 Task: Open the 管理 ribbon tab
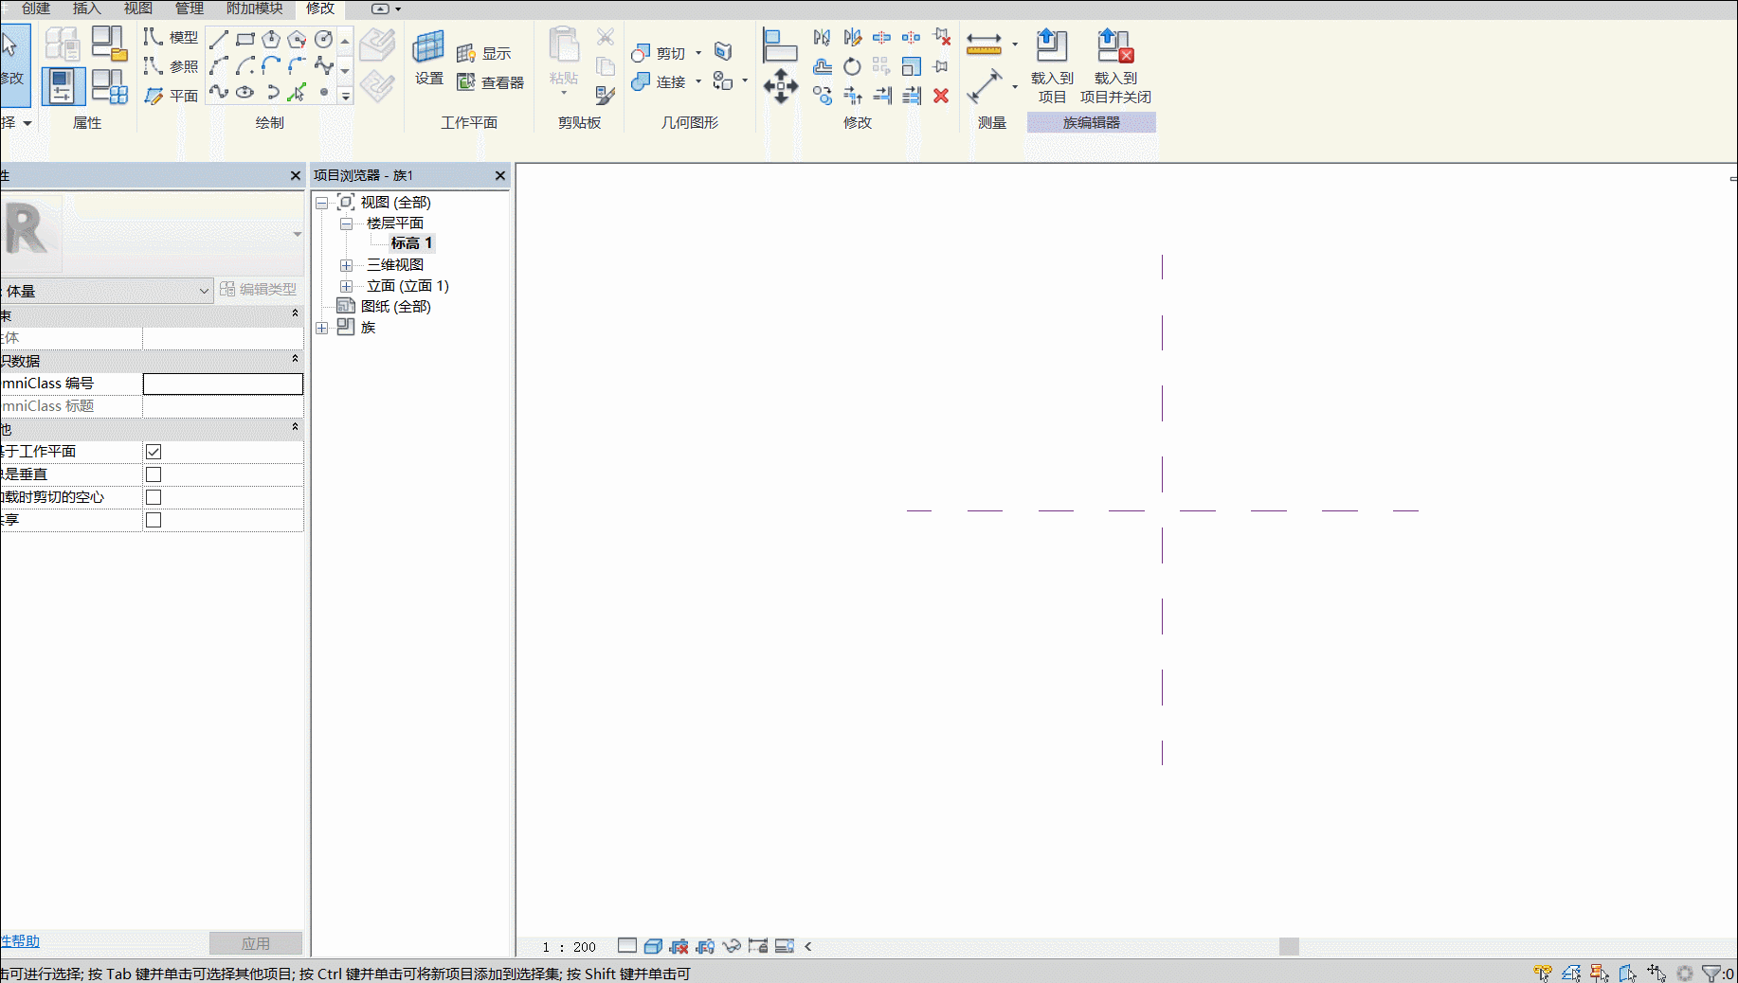(x=190, y=9)
